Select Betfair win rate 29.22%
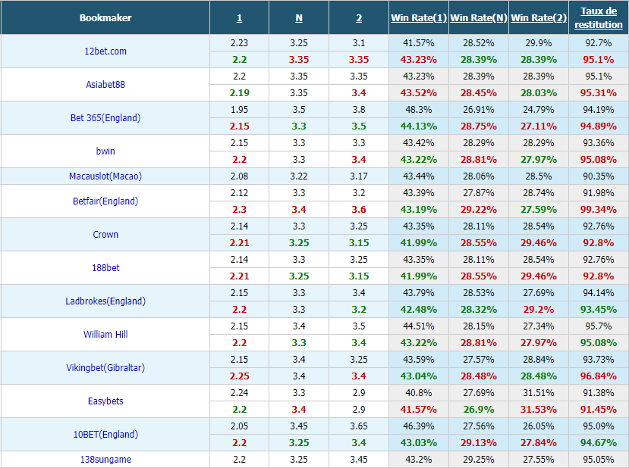Image resolution: width=629 pixels, height=468 pixels. (x=479, y=209)
